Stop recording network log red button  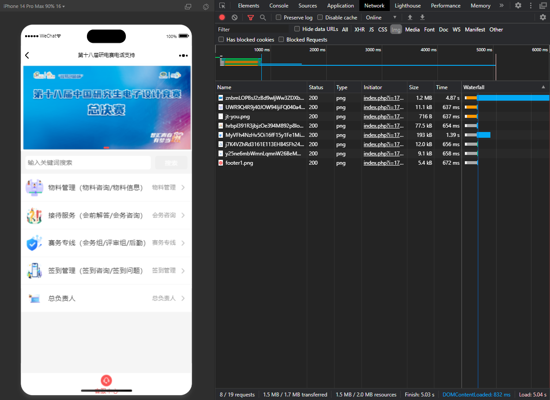pyautogui.click(x=222, y=18)
